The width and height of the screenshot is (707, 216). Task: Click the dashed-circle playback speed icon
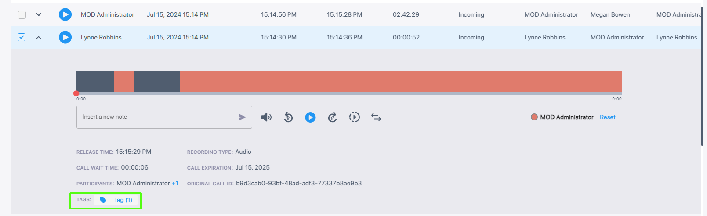[x=354, y=117]
